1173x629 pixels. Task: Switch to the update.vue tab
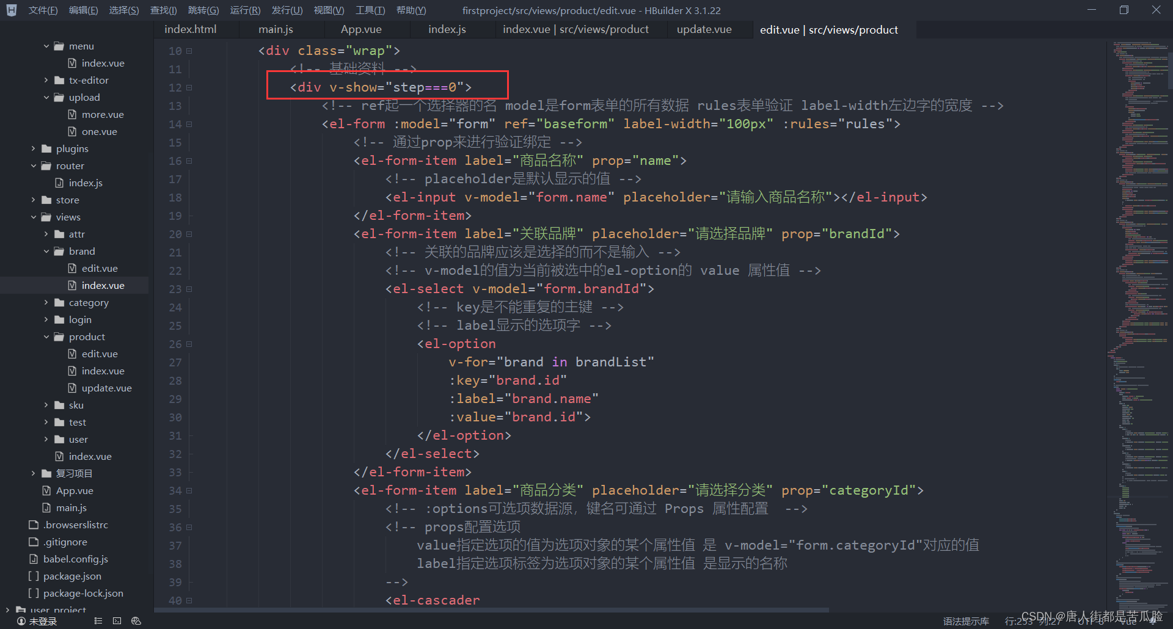704,29
